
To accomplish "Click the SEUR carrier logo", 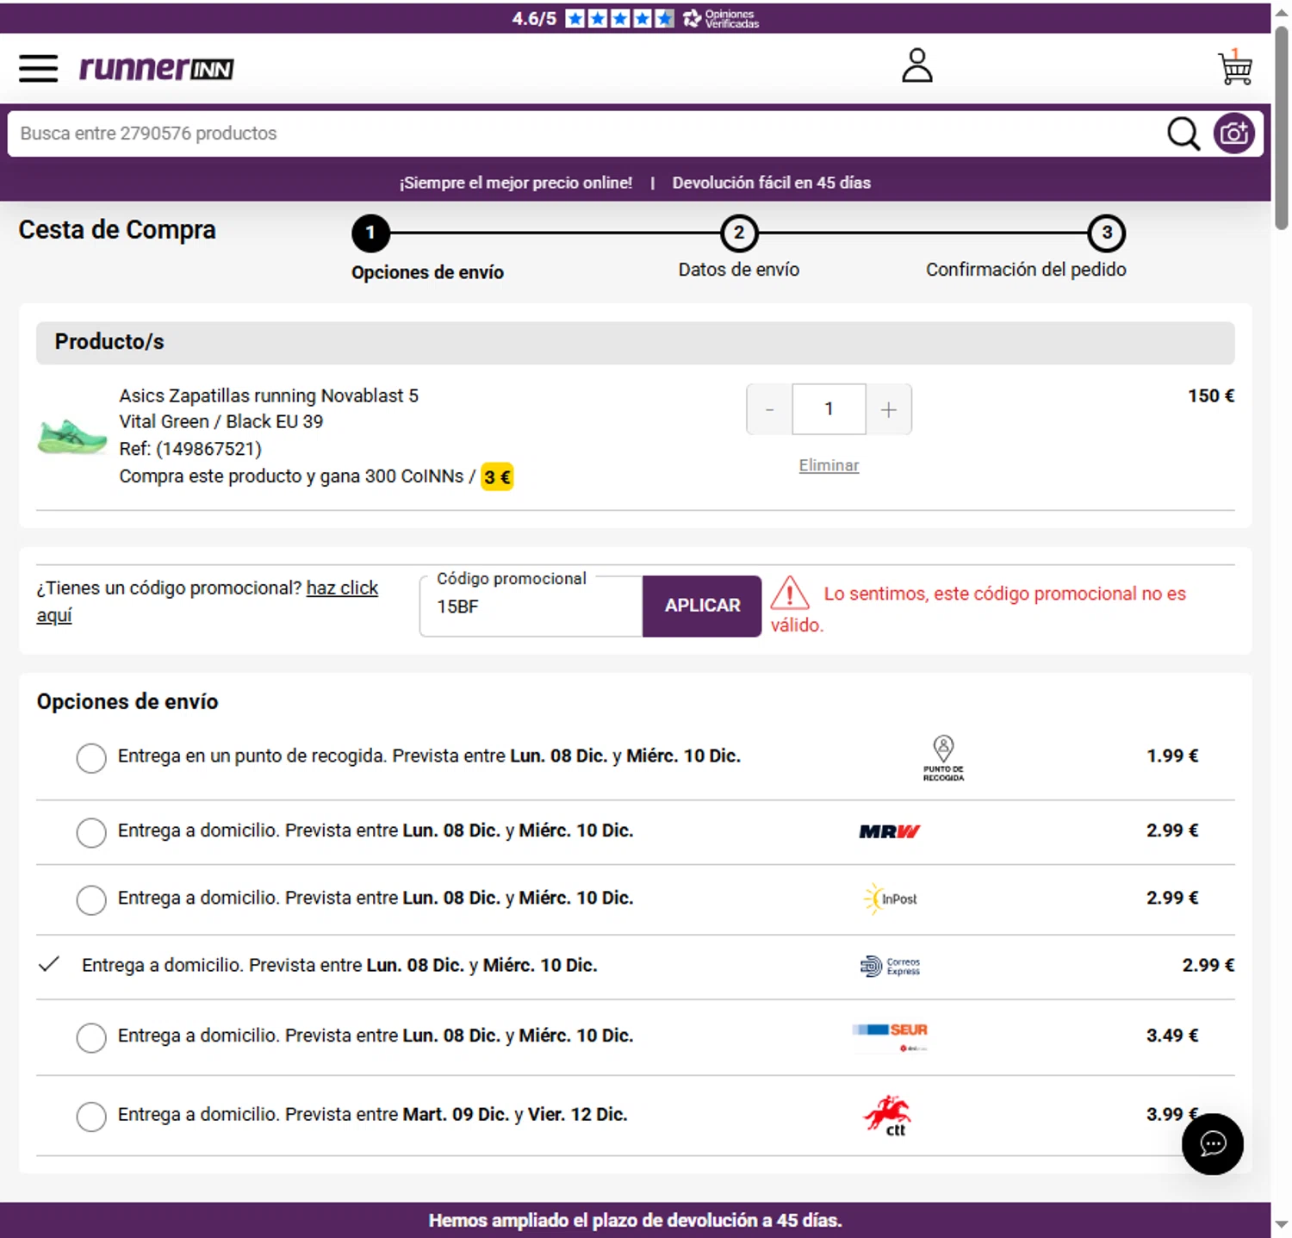I will 890,1036.
